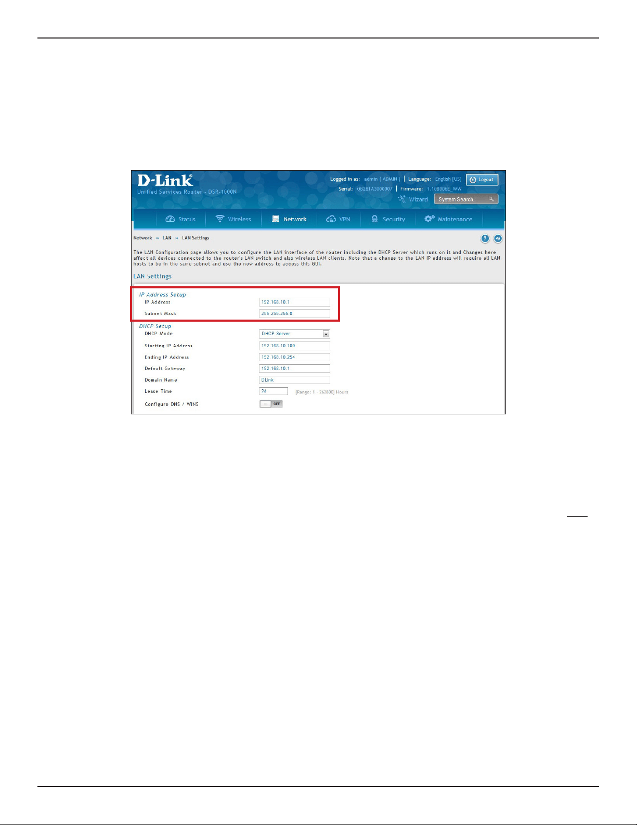
Task: Edit the IP Address field 192.168.10.1
Action: (x=294, y=302)
